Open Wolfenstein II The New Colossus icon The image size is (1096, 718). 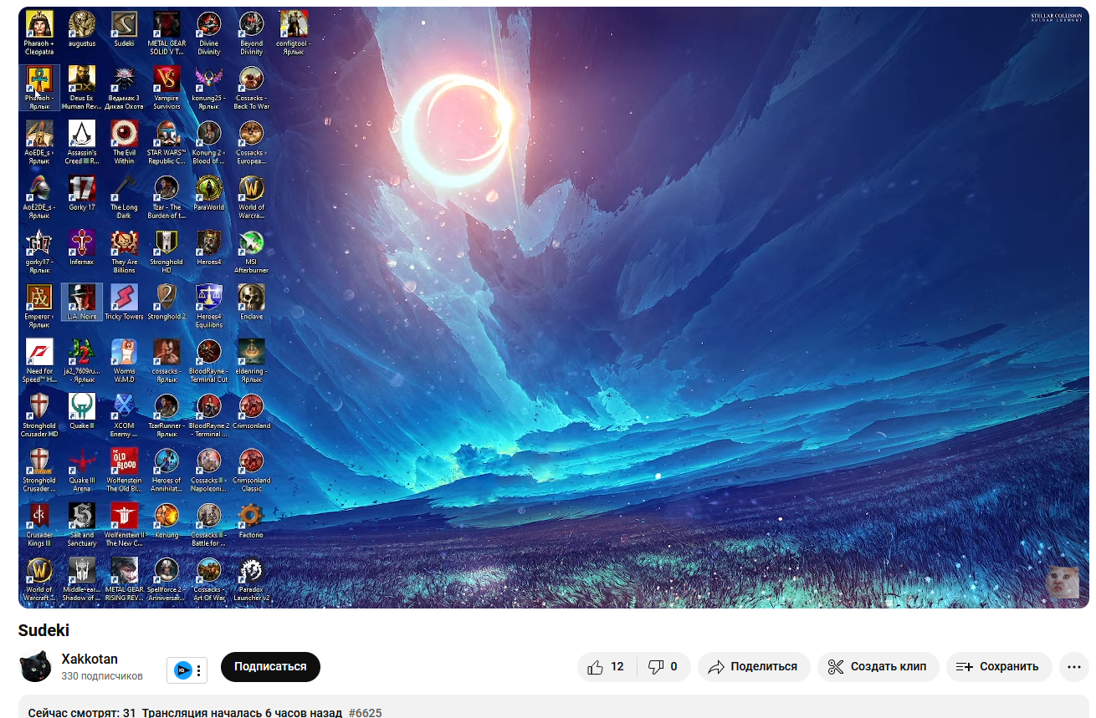[x=124, y=524]
